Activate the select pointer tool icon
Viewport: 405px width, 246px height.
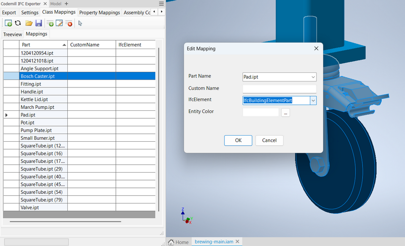(x=80, y=23)
